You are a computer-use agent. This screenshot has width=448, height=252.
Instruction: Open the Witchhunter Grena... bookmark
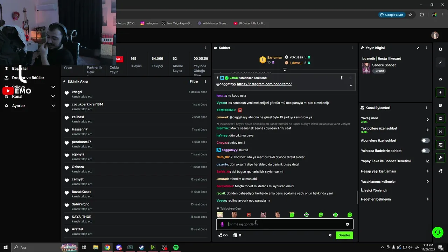213,23
